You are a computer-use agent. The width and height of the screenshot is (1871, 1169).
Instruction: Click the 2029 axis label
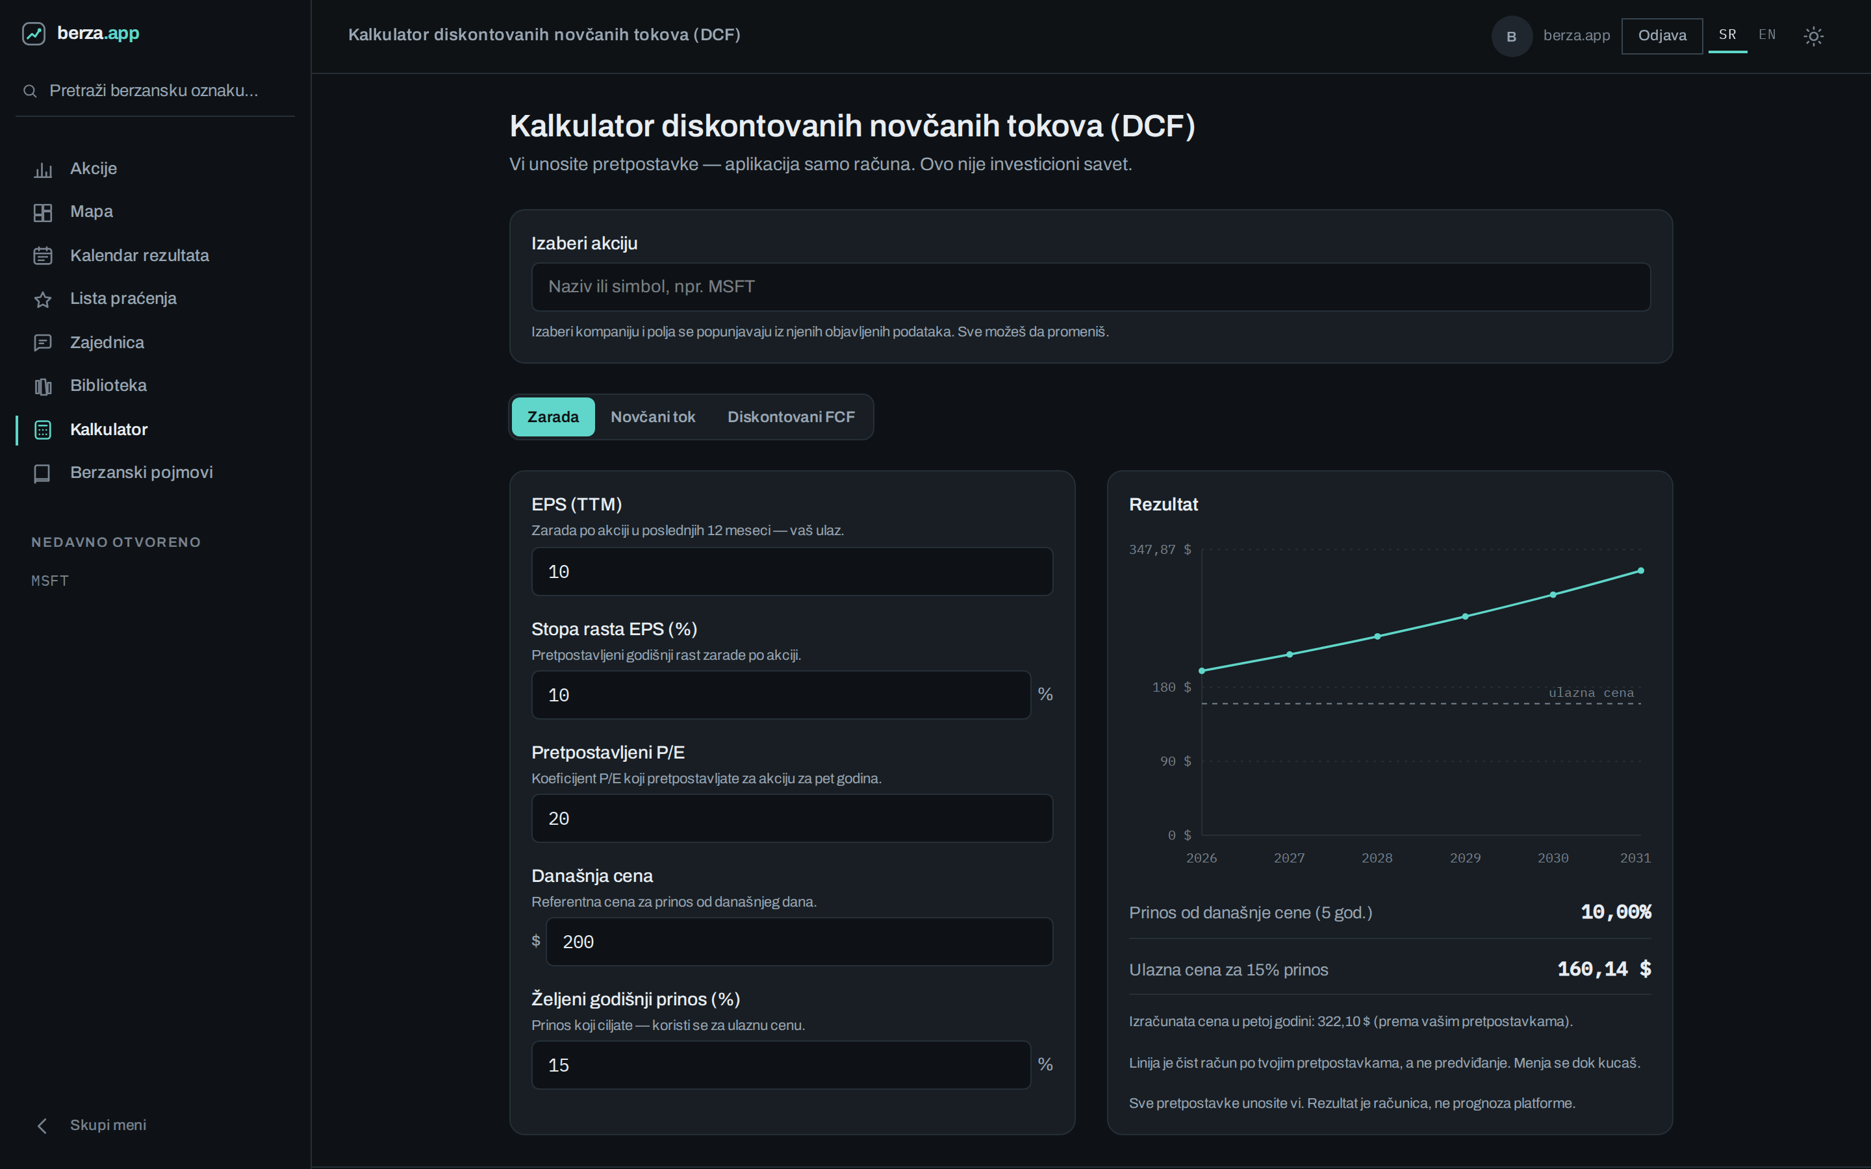tap(1465, 858)
